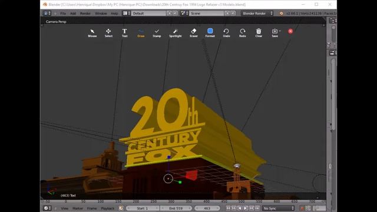Image resolution: width=377 pixels, height=212 pixels.
Task: Delete the current scene
Action: (x=233, y=13)
